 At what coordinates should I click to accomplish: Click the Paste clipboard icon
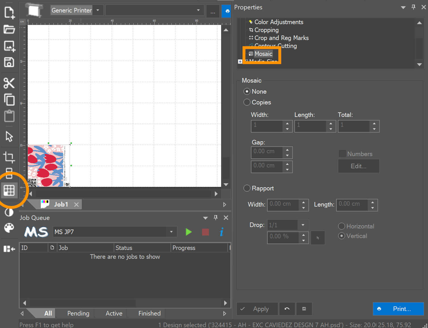tap(9, 116)
